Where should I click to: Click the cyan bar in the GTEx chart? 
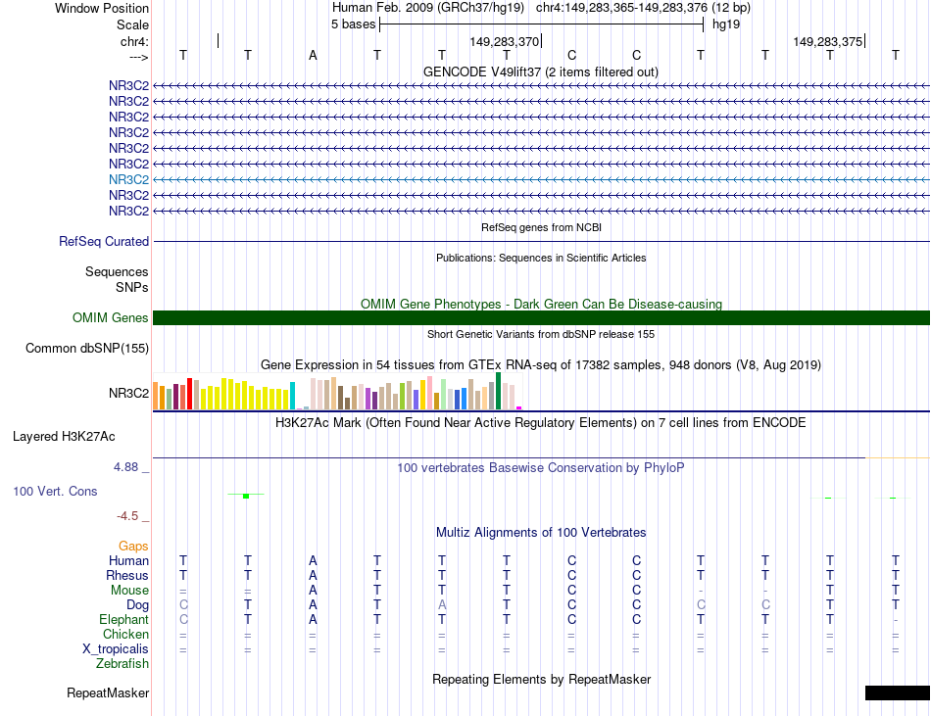pyautogui.click(x=292, y=397)
